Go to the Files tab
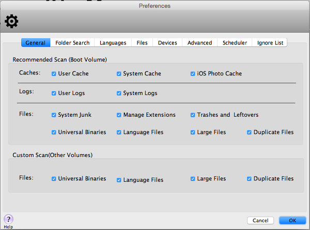Viewport: 310px width, 230px height. [142, 43]
